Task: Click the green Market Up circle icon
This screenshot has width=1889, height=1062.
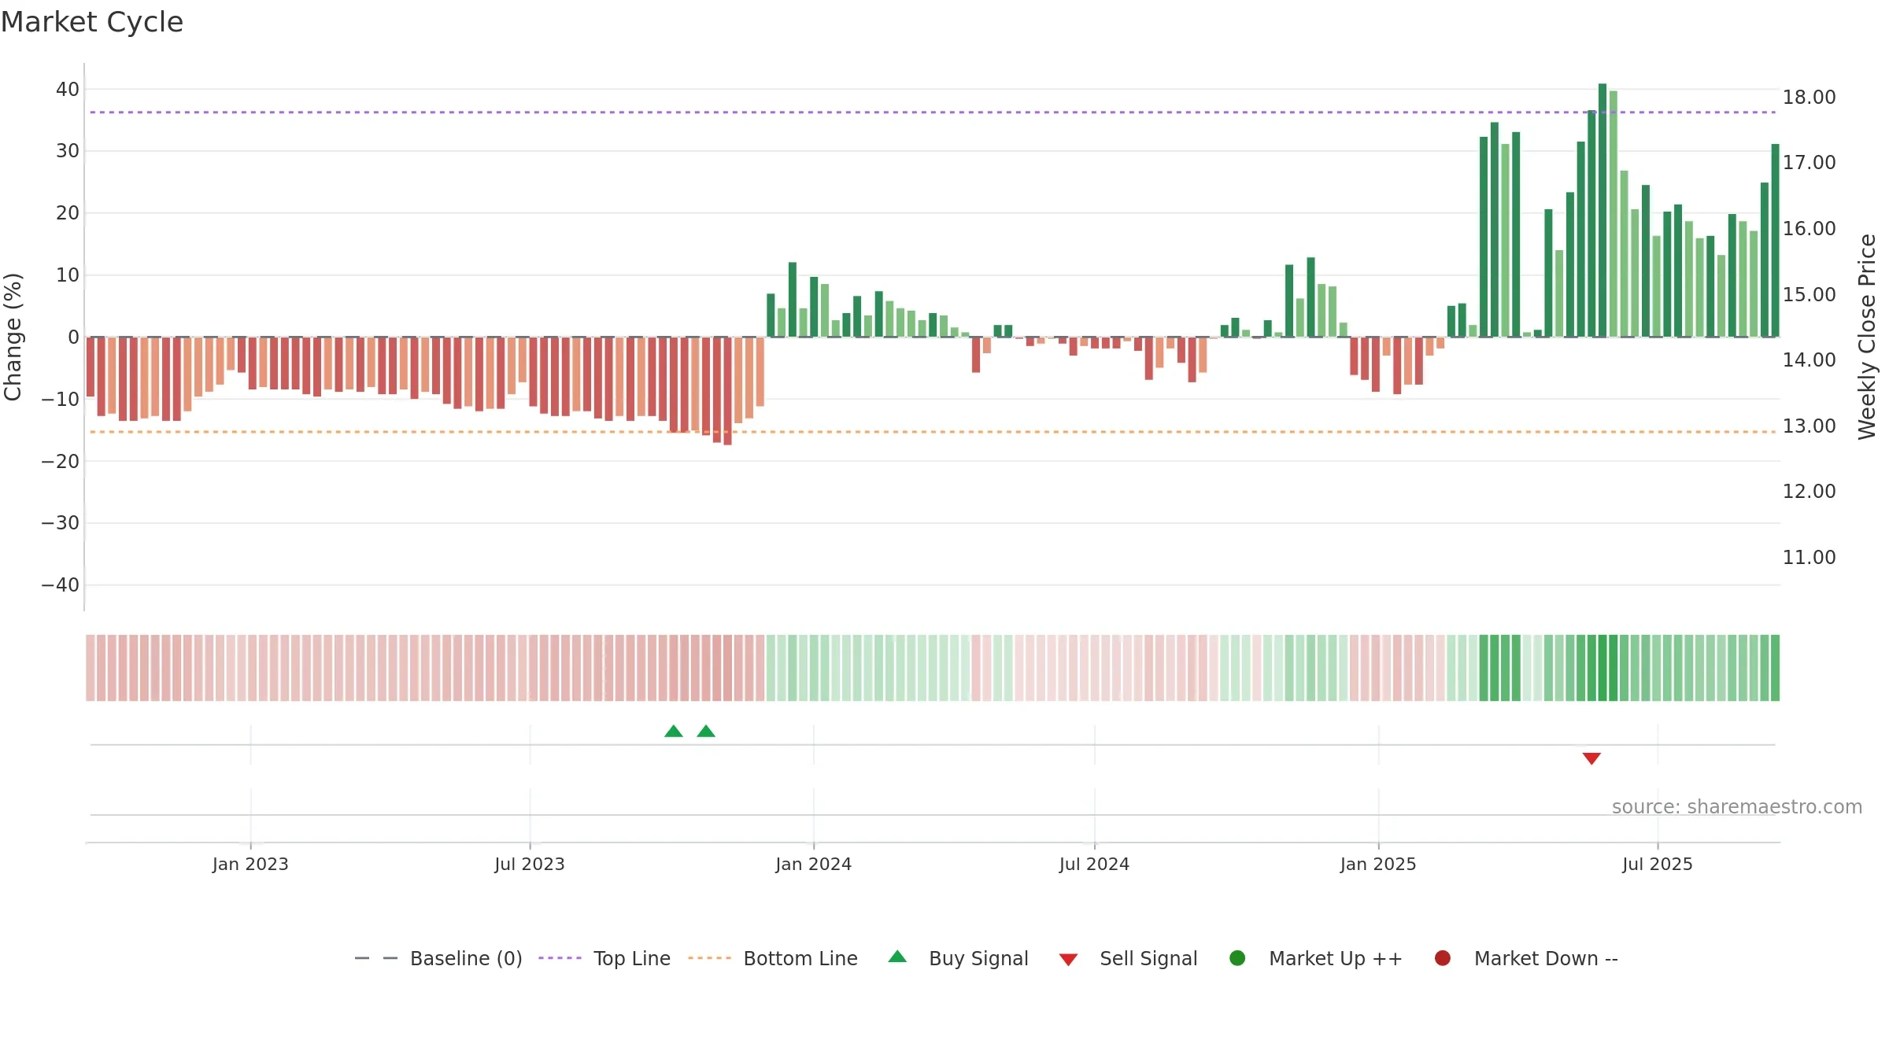Action: (1237, 958)
